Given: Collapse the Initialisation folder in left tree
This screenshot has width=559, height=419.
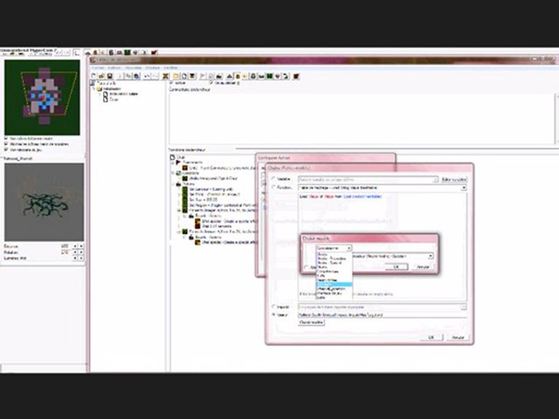Looking at the screenshot, I should click(94, 88).
